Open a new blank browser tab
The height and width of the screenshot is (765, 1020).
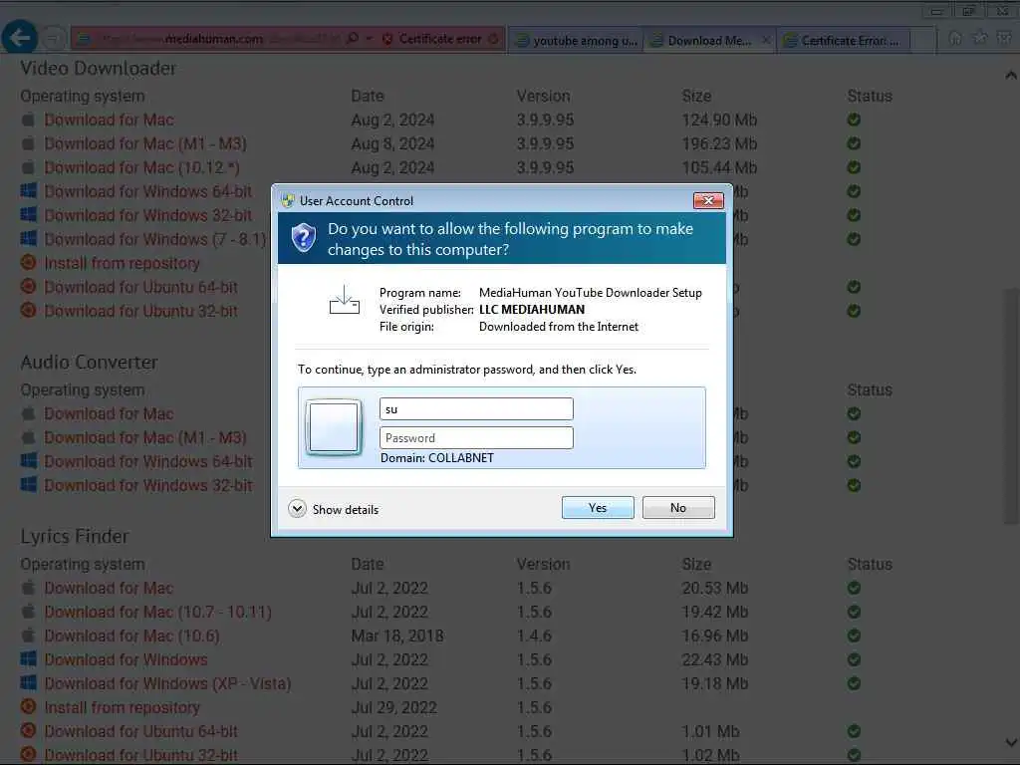tap(922, 40)
